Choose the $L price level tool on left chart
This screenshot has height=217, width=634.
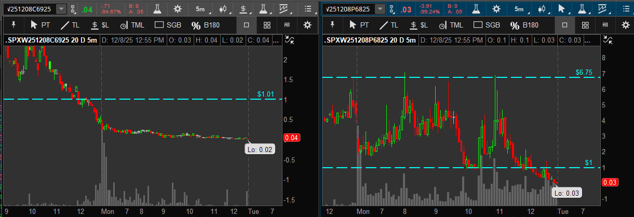(99, 25)
